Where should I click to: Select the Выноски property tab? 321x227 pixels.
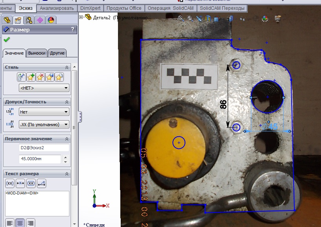pos(36,53)
